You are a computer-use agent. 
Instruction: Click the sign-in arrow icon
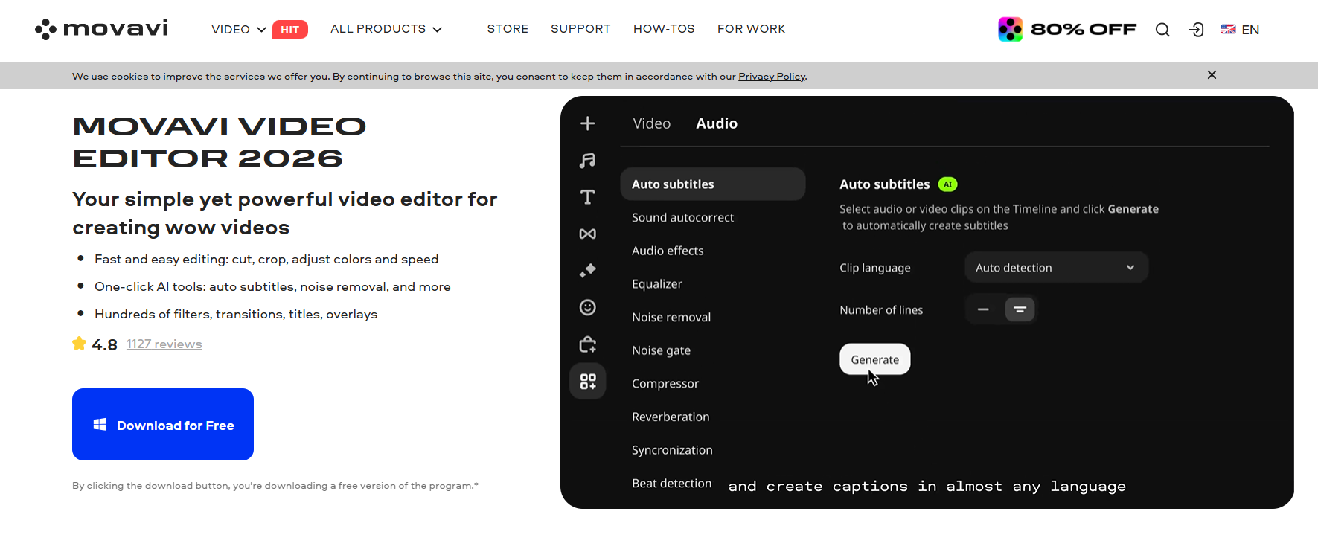coord(1196,30)
